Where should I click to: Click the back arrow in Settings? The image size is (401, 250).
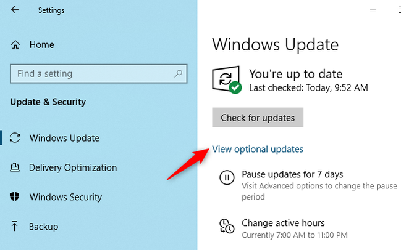15,10
